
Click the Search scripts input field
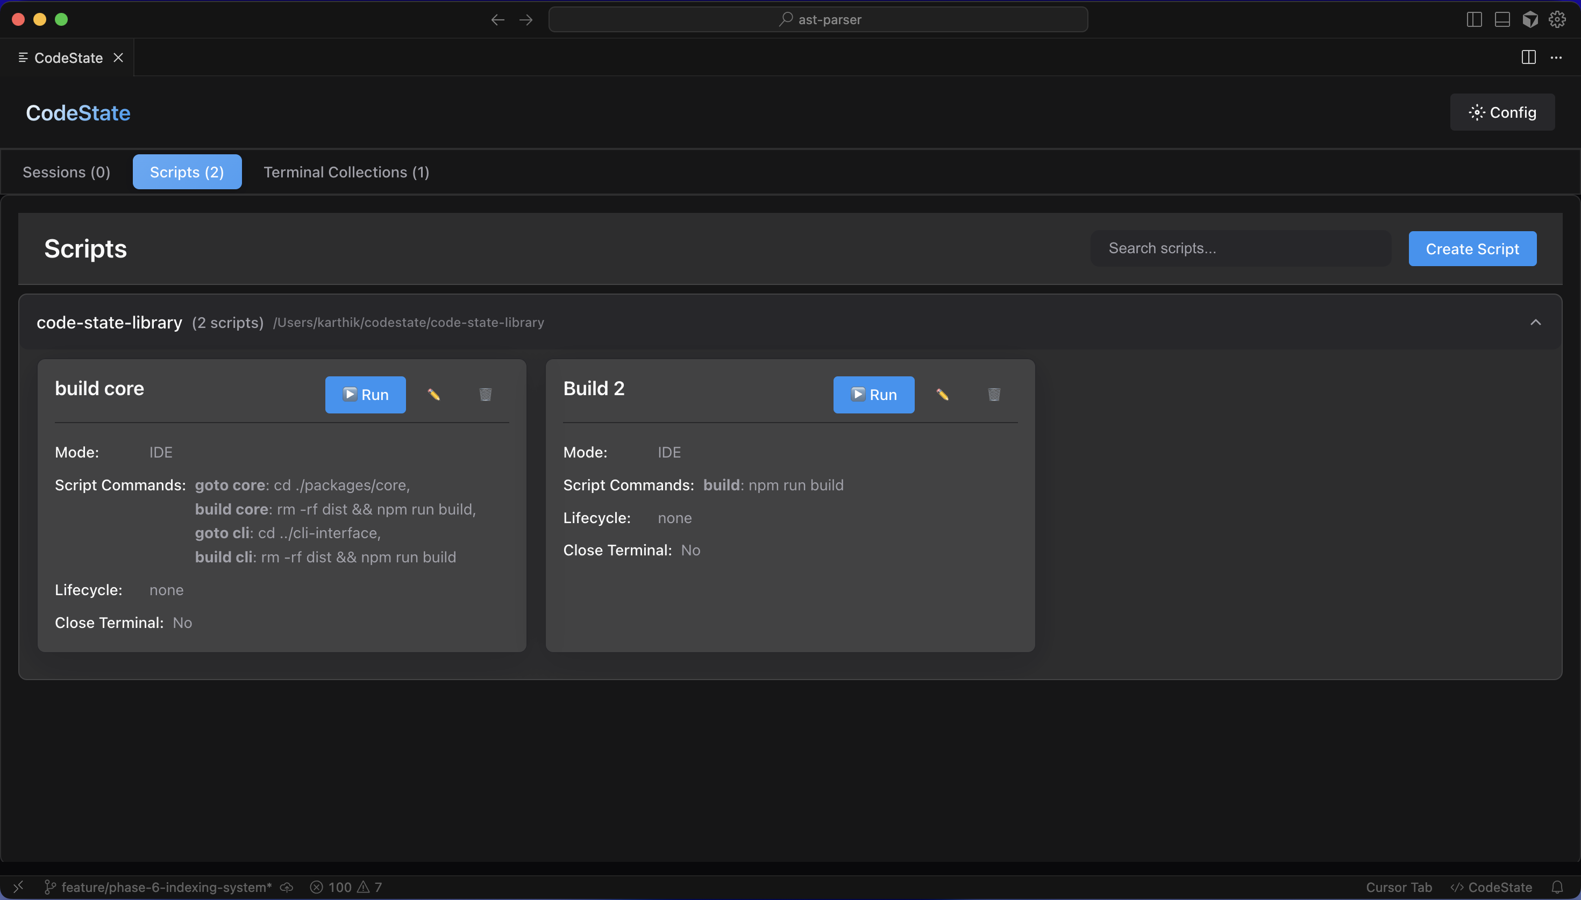(1240, 248)
